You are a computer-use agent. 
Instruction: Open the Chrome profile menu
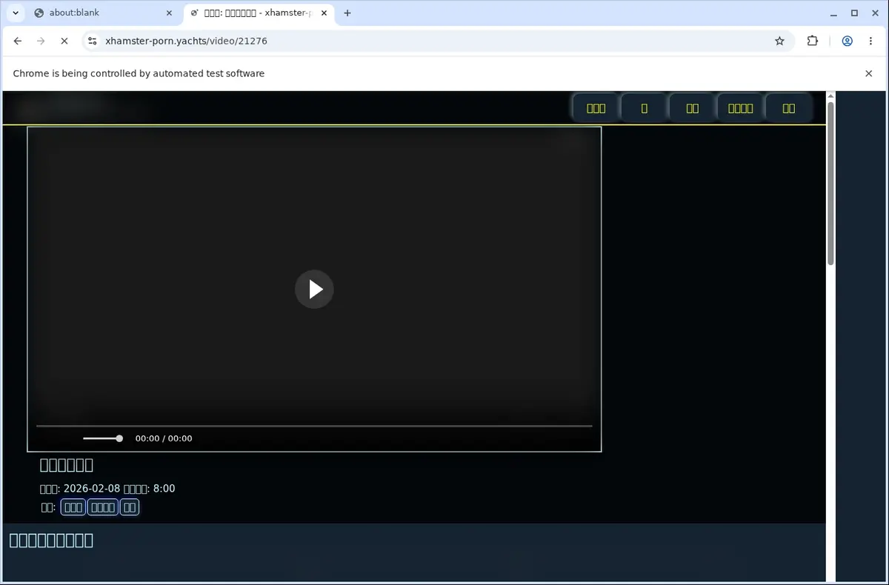coord(847,41)
